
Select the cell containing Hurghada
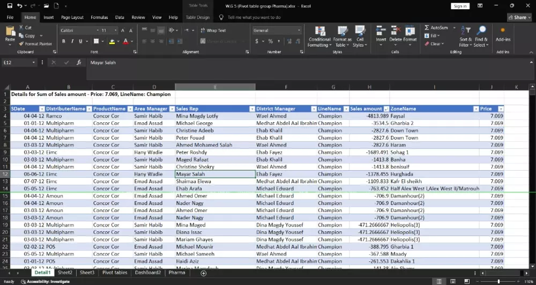point(434,174)
